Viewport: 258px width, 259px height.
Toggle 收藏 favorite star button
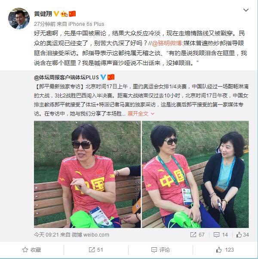(x=32, y=250)
